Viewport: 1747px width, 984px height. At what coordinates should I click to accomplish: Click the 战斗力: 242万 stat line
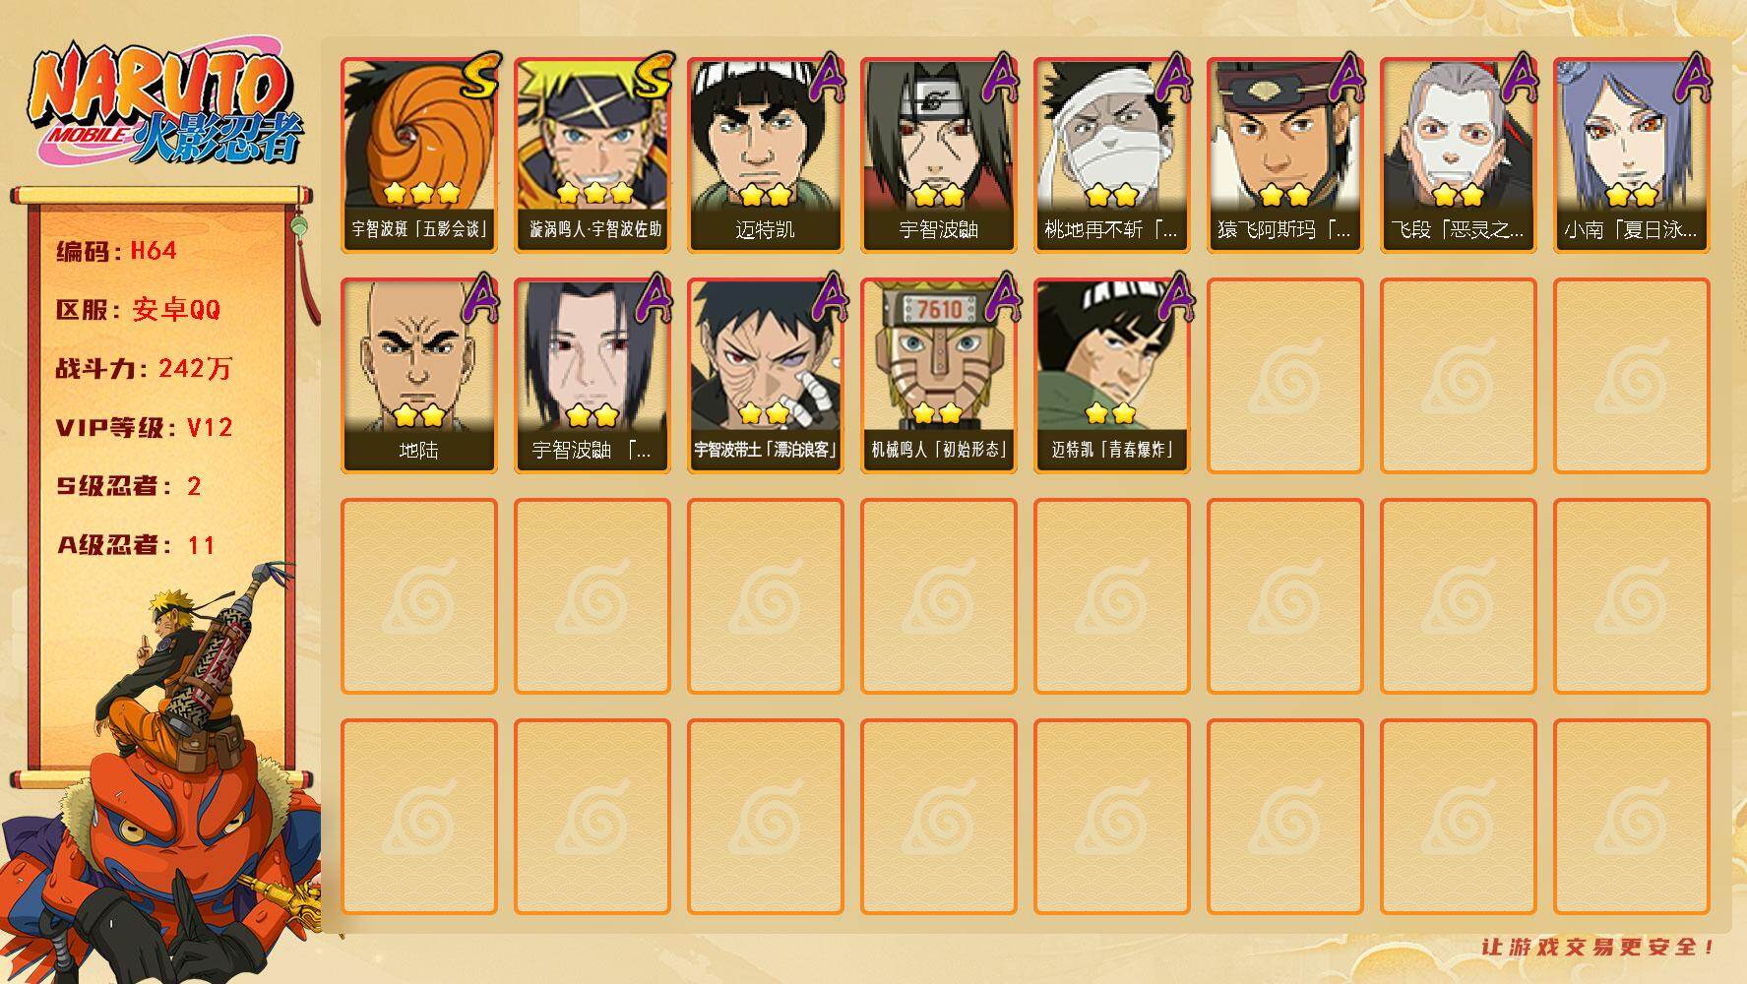(144, 368)
